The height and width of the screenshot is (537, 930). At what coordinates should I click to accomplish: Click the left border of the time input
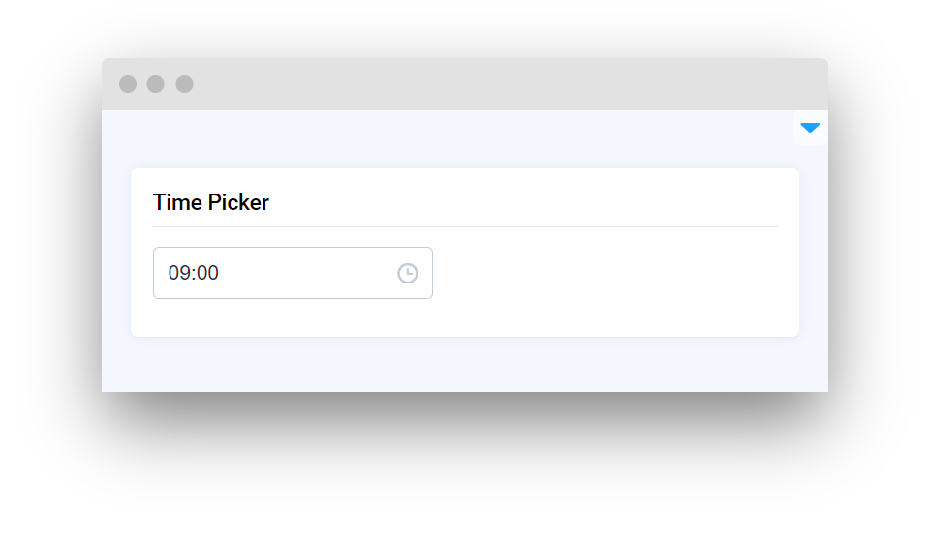pos(153,273)
